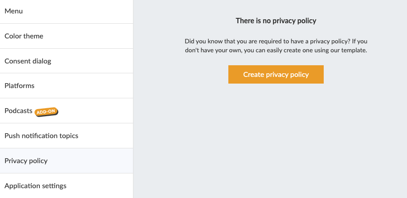The image size is (407, 198).
Task: Click the orange ADD-ON badge
Action: (47, 111)
